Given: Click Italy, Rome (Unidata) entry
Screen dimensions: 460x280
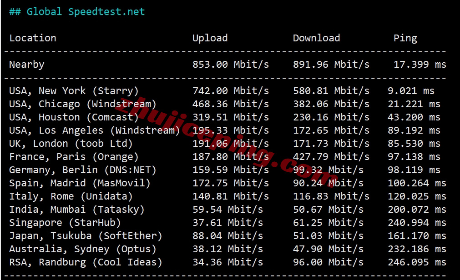Looking at the screenshot, I should click(x=71, y=196).
